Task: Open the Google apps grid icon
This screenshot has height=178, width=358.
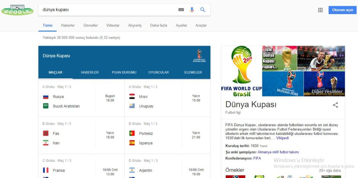Action: (320, 10)
